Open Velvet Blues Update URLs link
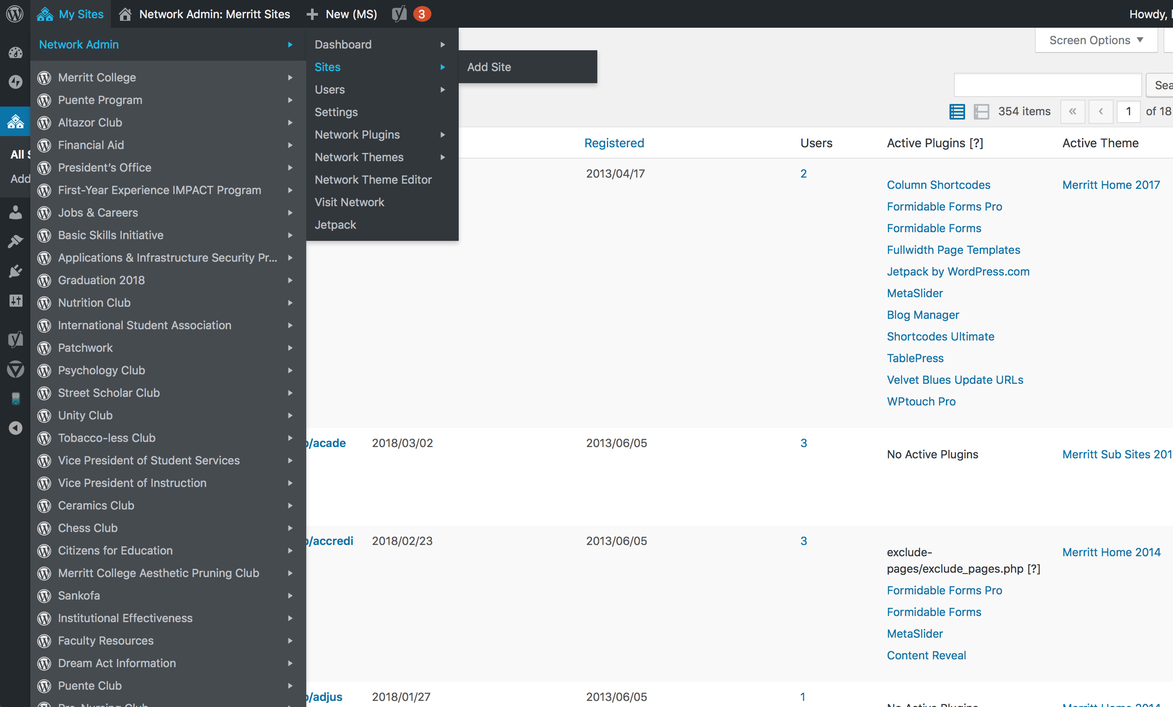 pos(955,380)
